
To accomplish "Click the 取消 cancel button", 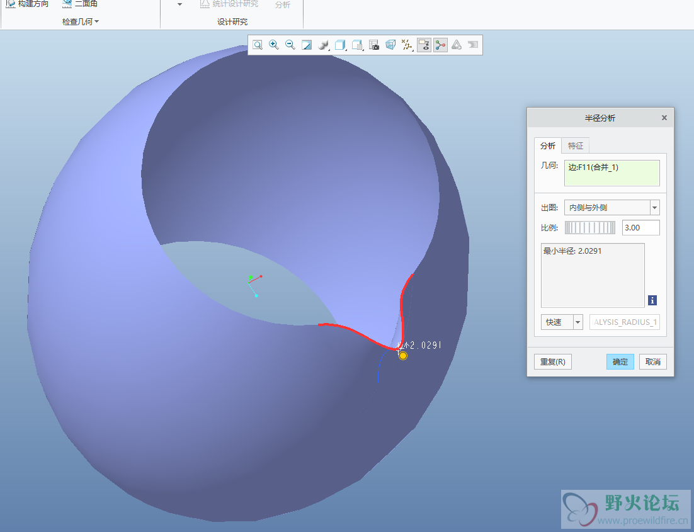I will tap(653, 361).
